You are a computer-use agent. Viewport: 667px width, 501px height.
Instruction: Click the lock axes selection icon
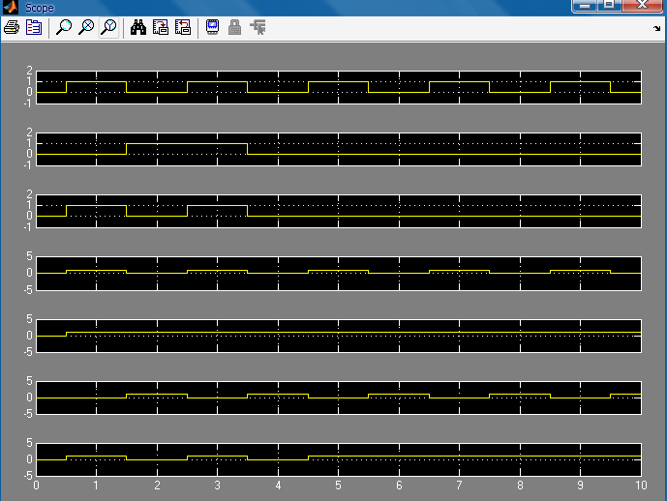pyautogui.click(x=235, y=28)
